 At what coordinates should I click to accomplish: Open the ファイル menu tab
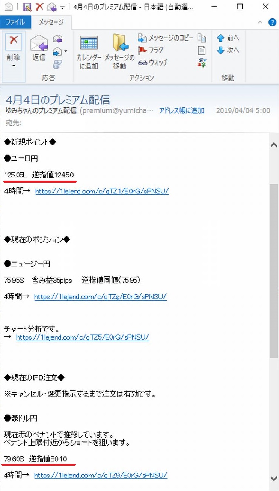15,22
